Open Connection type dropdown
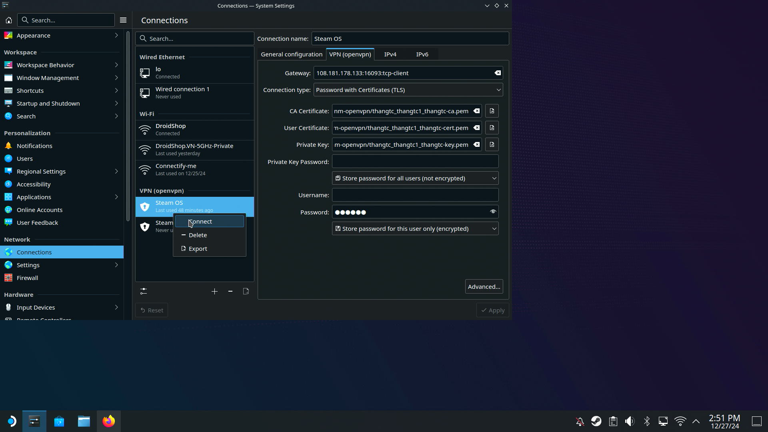The image size is (768, 432). [x=408, y=90]
